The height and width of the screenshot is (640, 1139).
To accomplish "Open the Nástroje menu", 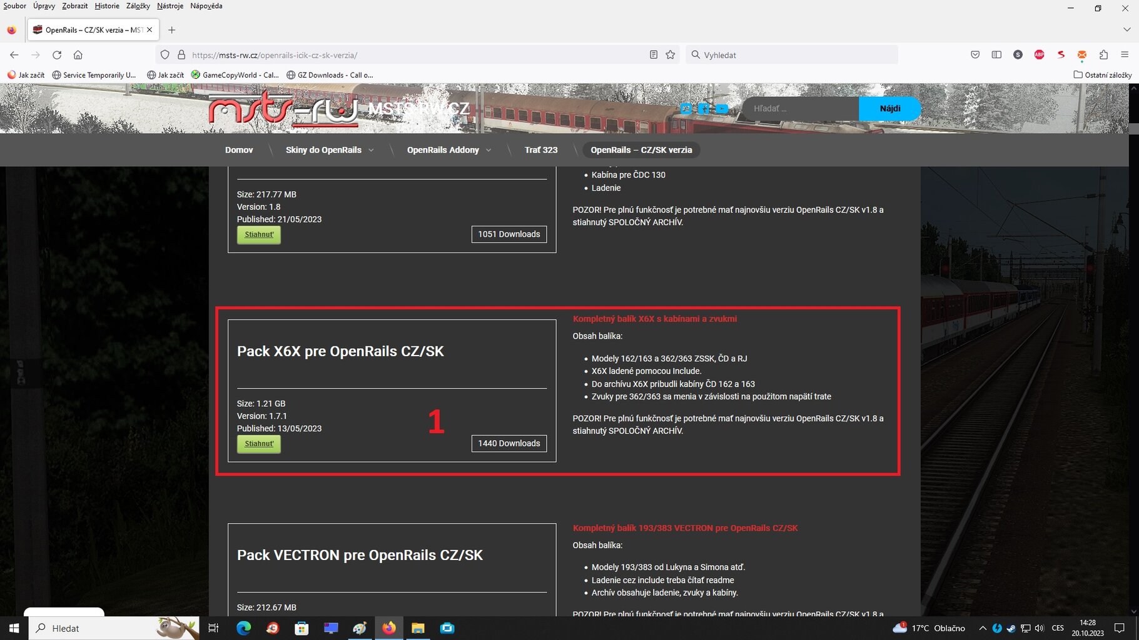I will pyautogui.click(x=170, y=6).
